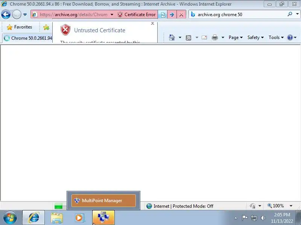
Task: Click Add to Favorites Bar star icon
Action: tap(46, 27)
